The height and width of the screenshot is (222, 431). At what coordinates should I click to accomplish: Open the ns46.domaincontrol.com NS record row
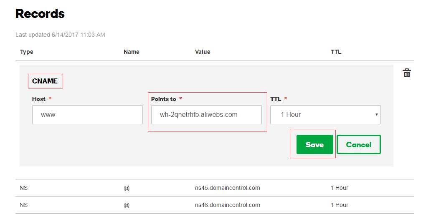coord(215,205)
